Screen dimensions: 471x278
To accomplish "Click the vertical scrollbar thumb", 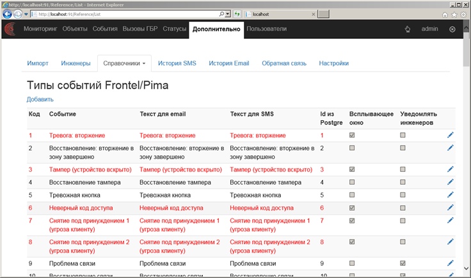I will click(466, 49).
